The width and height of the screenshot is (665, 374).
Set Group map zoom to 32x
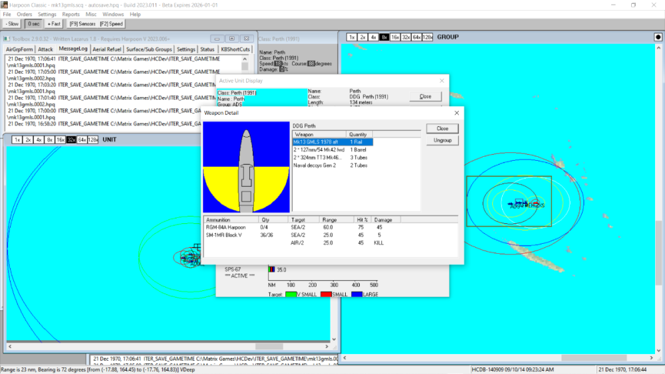coord(406,37)
